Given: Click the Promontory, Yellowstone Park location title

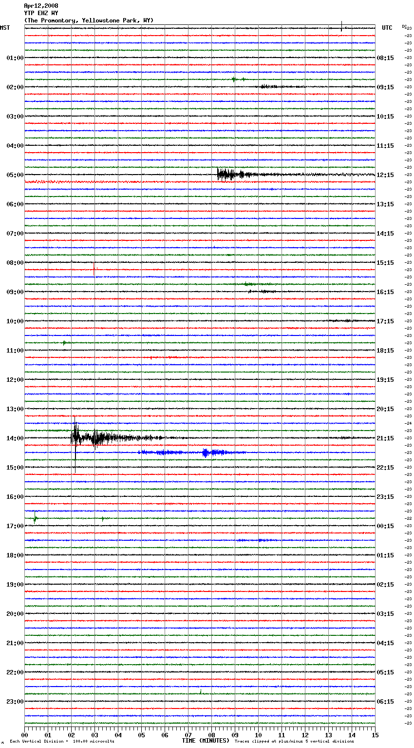Looking at the screenshot, I should (x=89, y=20).
